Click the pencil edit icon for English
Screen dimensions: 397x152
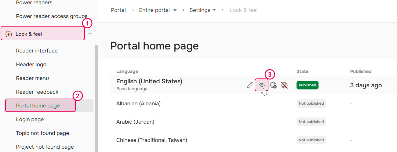[250, 85]
